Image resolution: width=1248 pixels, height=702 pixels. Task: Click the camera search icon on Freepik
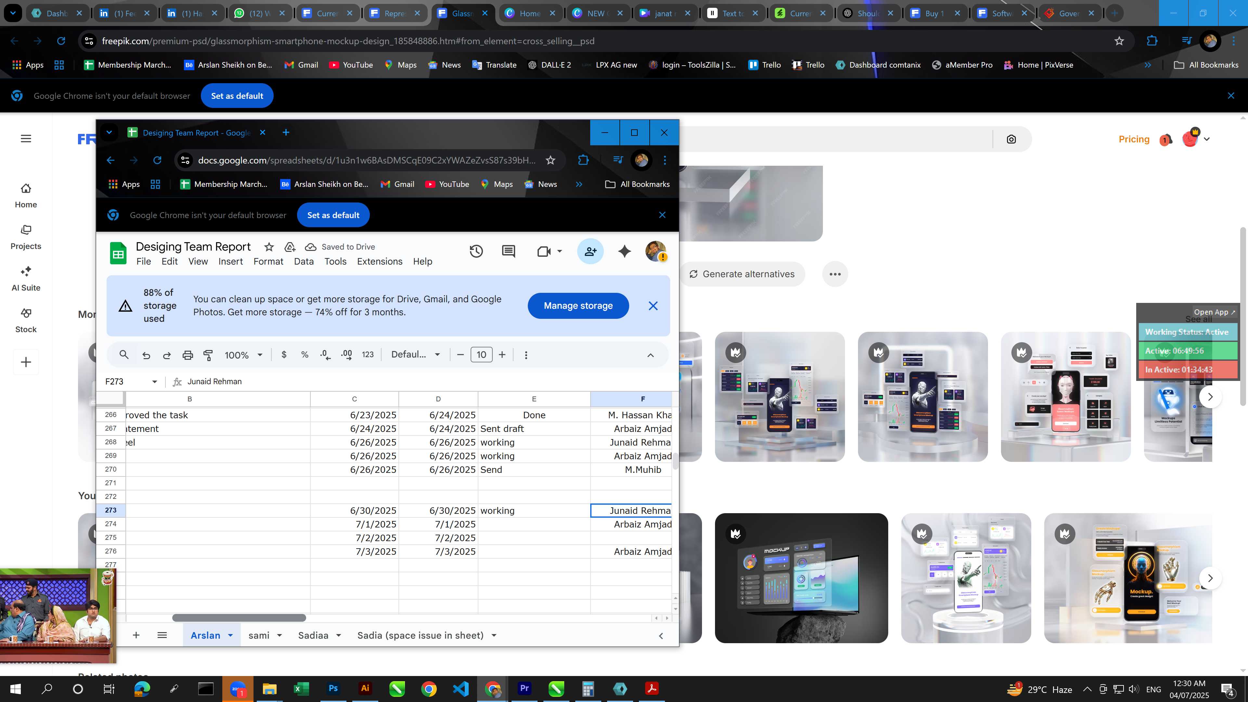coord(1011,139)
